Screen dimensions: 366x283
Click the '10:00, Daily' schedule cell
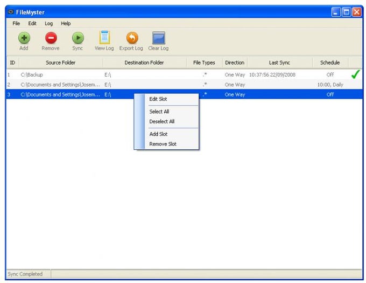(330, 85)
